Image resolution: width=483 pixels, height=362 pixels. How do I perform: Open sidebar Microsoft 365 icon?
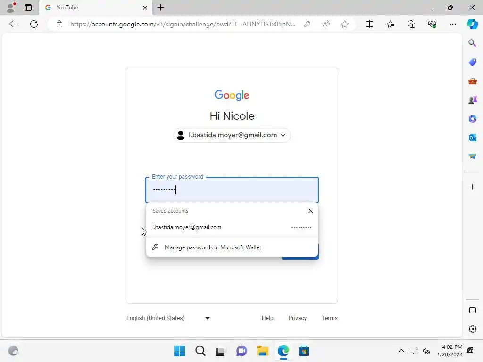[x=472, y=119]
